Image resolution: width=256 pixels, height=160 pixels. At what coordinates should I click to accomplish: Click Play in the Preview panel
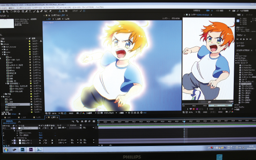point(244,39)
